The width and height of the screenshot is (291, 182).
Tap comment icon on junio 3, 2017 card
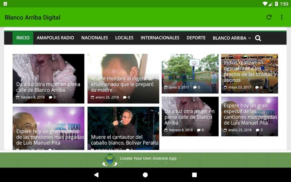pos(195,87)
